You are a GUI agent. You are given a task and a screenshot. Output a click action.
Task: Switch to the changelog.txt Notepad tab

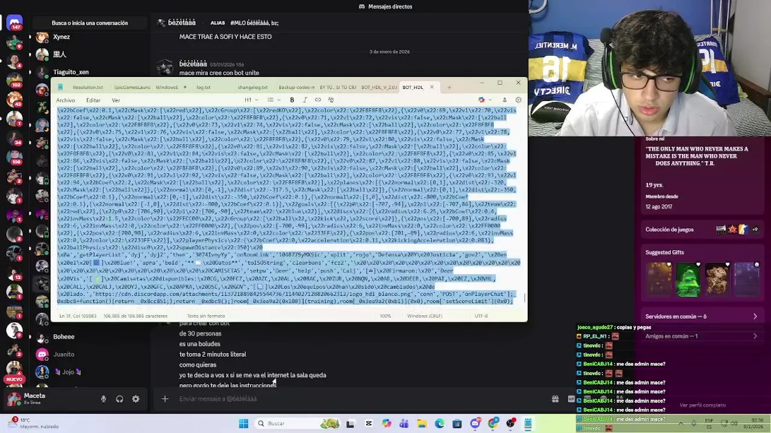coord(252,87)
